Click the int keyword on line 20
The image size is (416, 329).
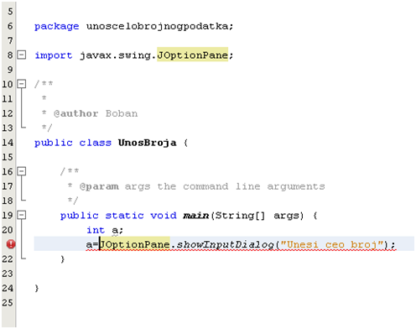[96, 230]
